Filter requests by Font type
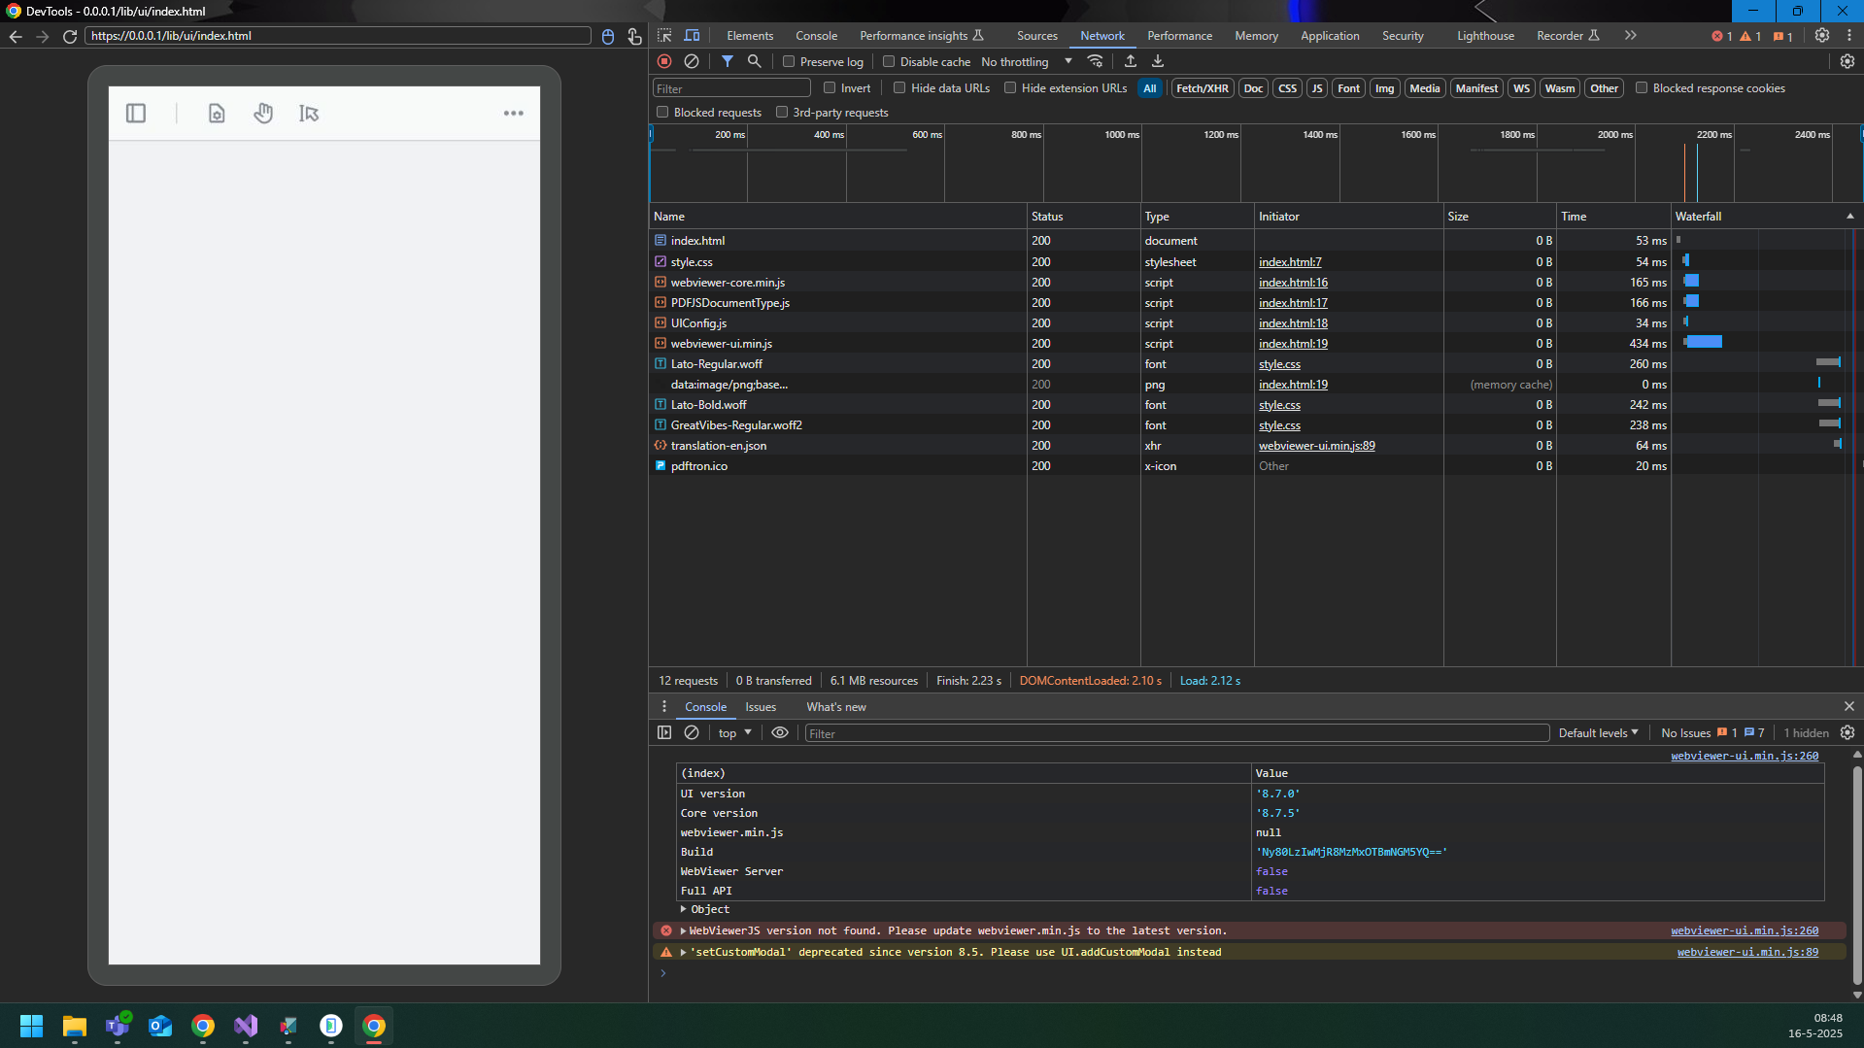This screenshot has width=1864, height=1048. 1348,88
